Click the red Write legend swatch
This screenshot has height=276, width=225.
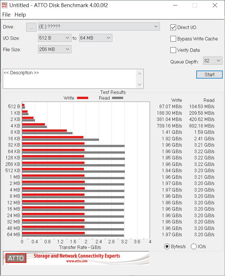[83, 98]
